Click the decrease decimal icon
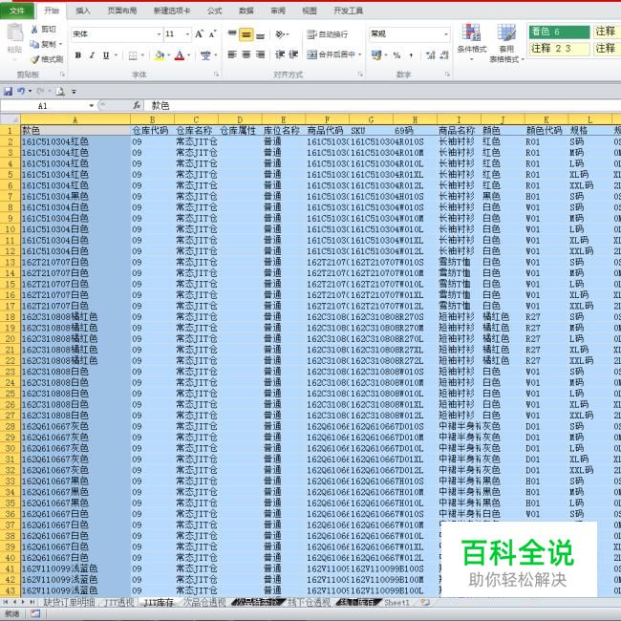This screenshot has width=621, height=621. tap(444, 55)
